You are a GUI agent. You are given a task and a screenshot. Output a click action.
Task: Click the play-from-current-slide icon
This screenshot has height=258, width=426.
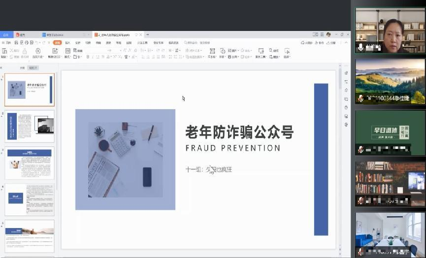click(x=38, y=51)
